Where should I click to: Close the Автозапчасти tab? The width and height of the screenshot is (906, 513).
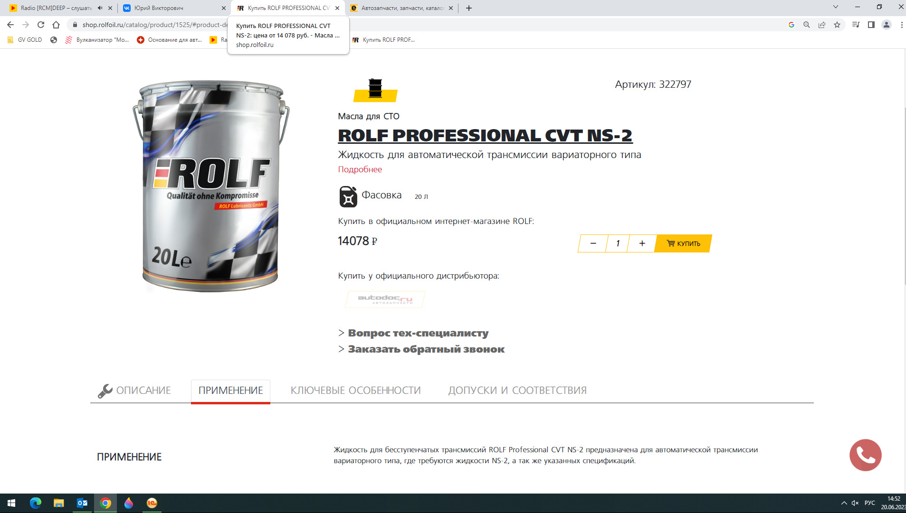click(451, 8)
